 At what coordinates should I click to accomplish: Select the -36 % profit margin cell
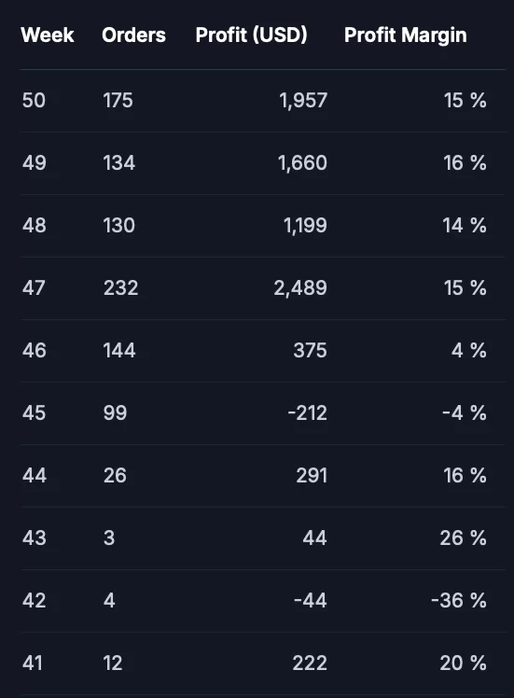click(x=459, y=601)
